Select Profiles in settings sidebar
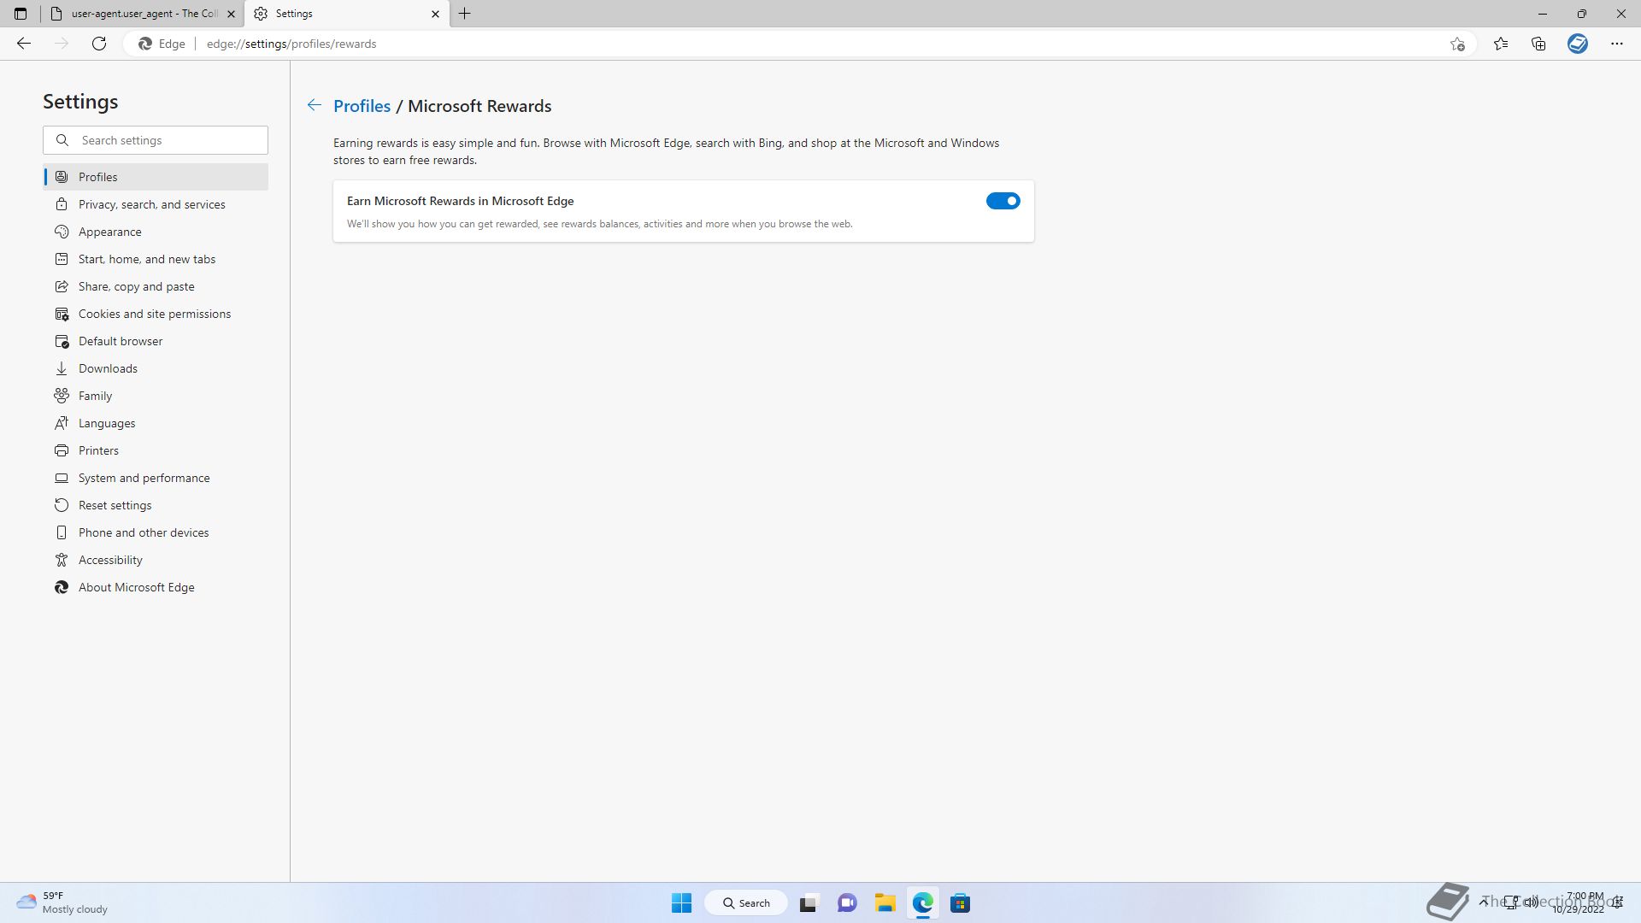Screen dimensions: 1641x923 156,177
